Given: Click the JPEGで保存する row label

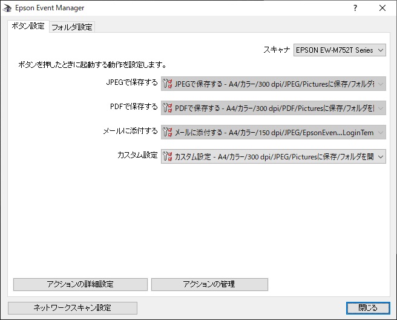Looking at the screenshot, I should coord(132,82).
